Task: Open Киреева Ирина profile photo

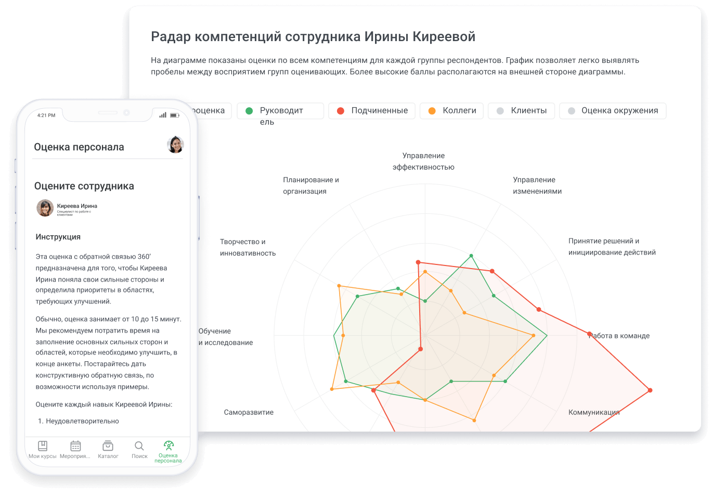Action: (x=45, y=208)
